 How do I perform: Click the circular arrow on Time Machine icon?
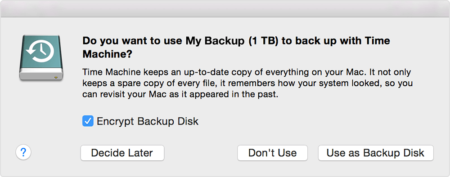click(x=40, y=51)
